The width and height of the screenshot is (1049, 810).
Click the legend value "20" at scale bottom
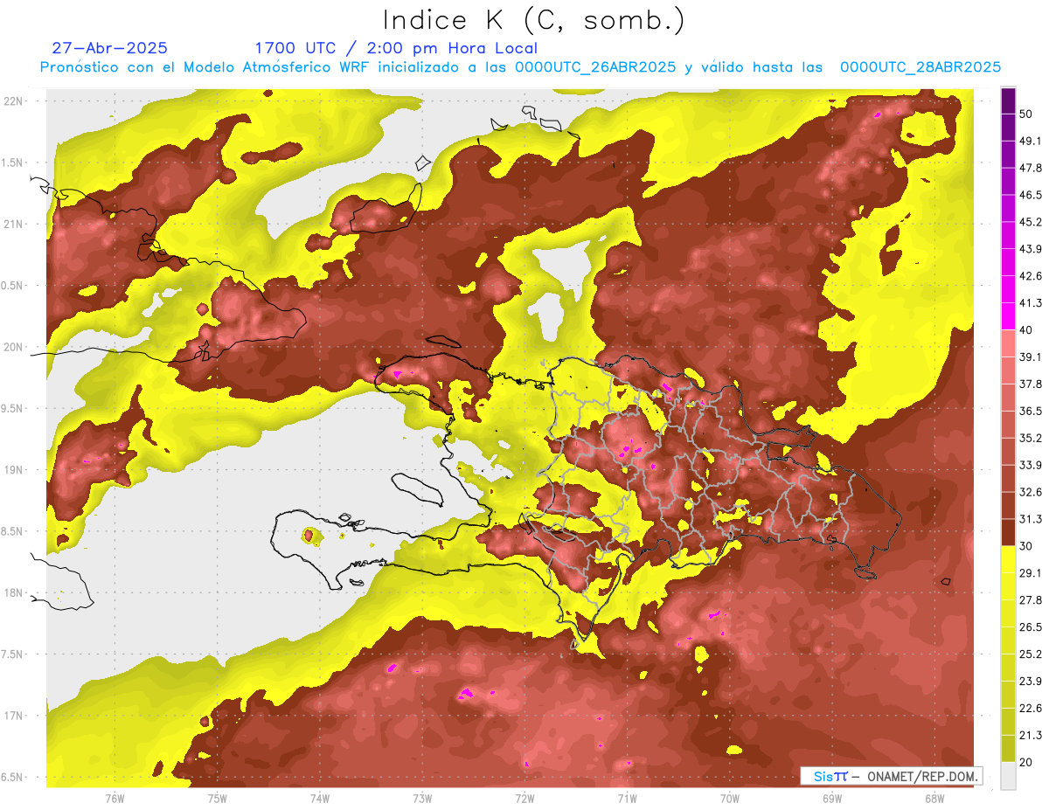tap(1026, 762)
